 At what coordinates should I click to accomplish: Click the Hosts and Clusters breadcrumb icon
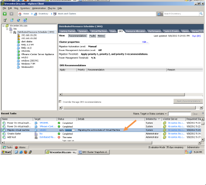click(x=55, y=14)
